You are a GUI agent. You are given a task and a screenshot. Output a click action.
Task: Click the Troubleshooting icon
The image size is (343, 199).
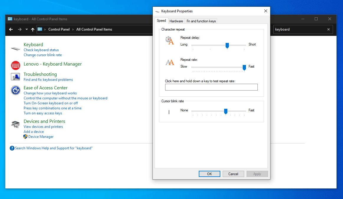[x=15, y=77]
